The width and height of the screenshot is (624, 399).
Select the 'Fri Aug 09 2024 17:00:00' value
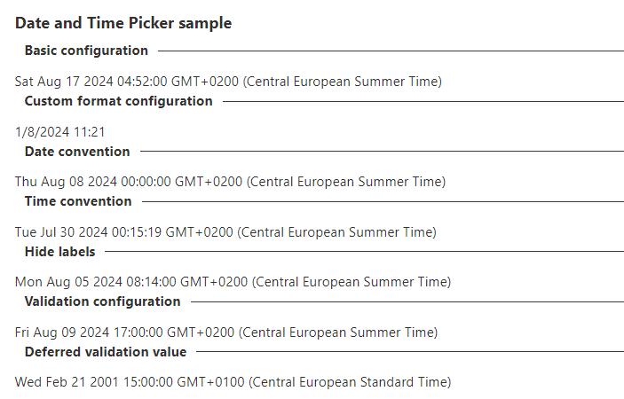[226, 332]
